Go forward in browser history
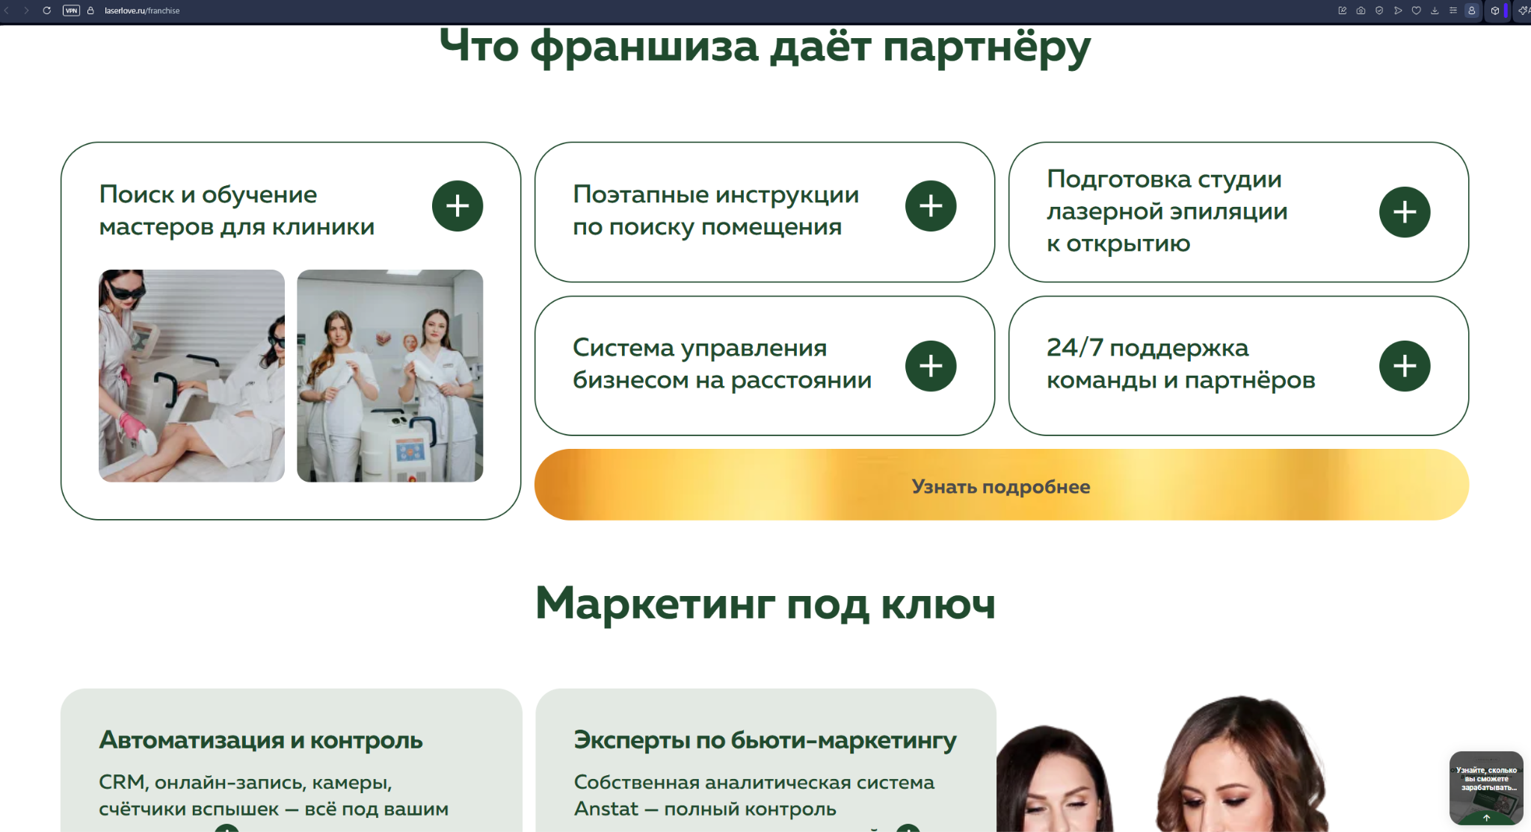1531x832 pixels. click(26, 10)
